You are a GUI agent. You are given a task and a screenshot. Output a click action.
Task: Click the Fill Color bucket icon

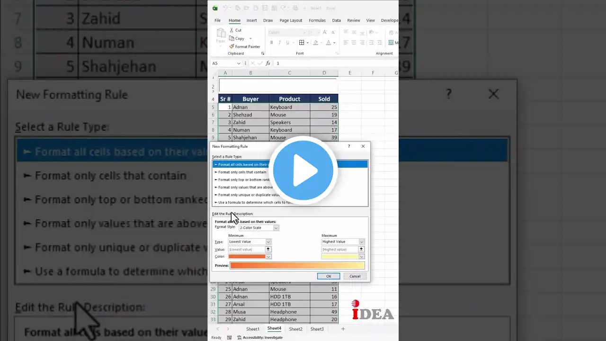click(x=316, y=43)
